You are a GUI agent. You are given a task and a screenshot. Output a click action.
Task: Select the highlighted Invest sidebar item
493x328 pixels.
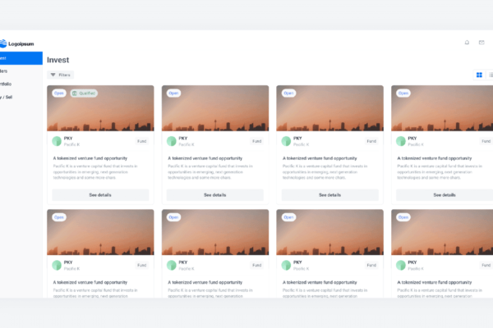(x=21, y=58)
